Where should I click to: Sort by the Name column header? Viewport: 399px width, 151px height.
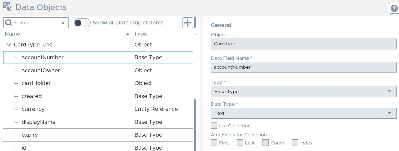click(x=13, y=34)
